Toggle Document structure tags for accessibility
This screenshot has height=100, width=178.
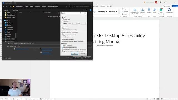(62, 41)
